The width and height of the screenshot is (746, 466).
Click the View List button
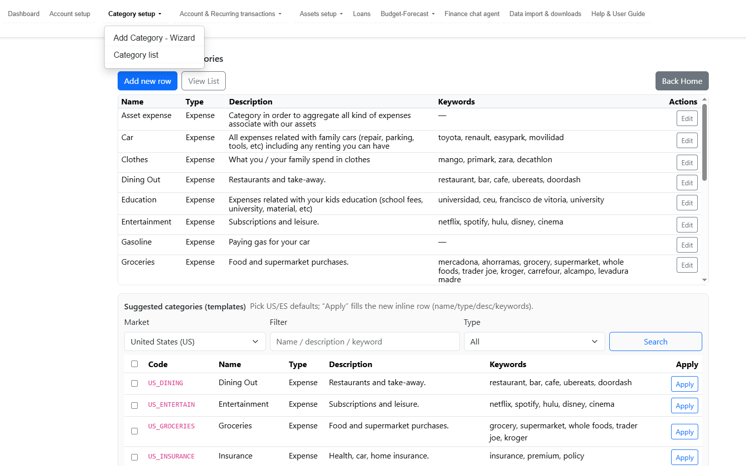[x=204, y=81]
